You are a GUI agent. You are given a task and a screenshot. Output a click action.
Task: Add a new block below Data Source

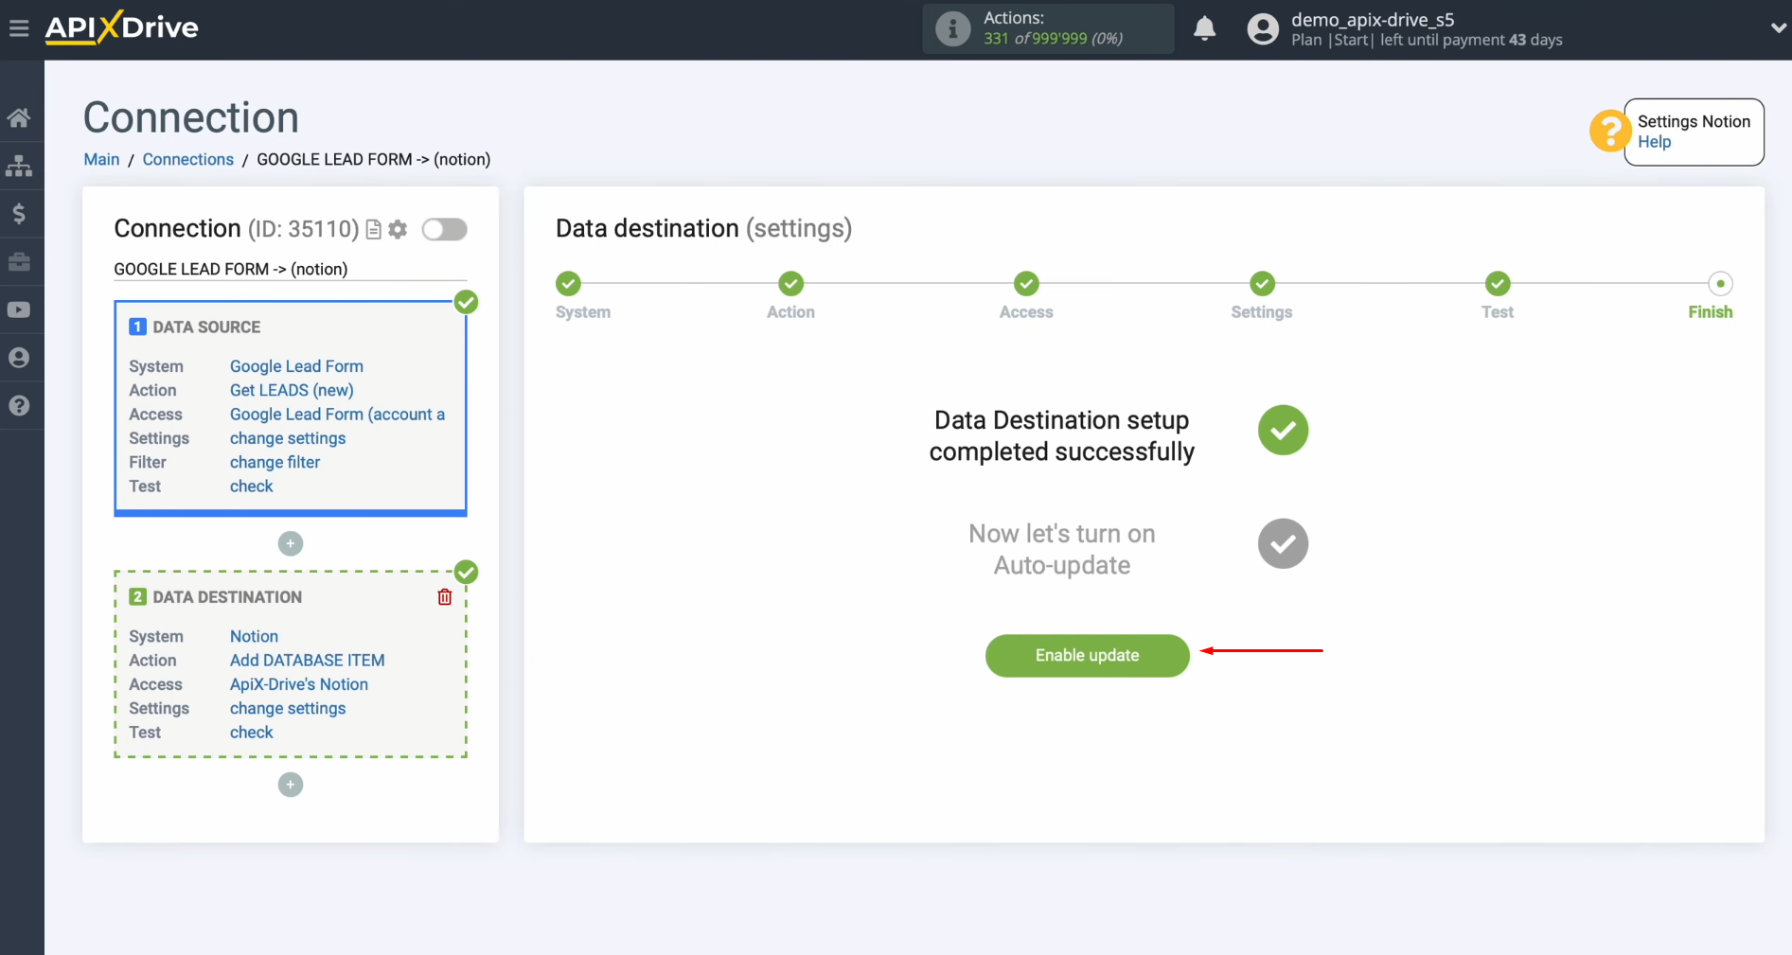pyautogui.click(x=290, y=543)
